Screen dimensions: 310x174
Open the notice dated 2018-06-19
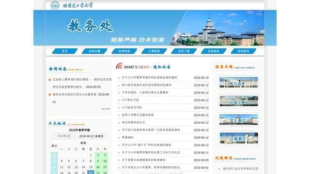[x=150, y=77]
